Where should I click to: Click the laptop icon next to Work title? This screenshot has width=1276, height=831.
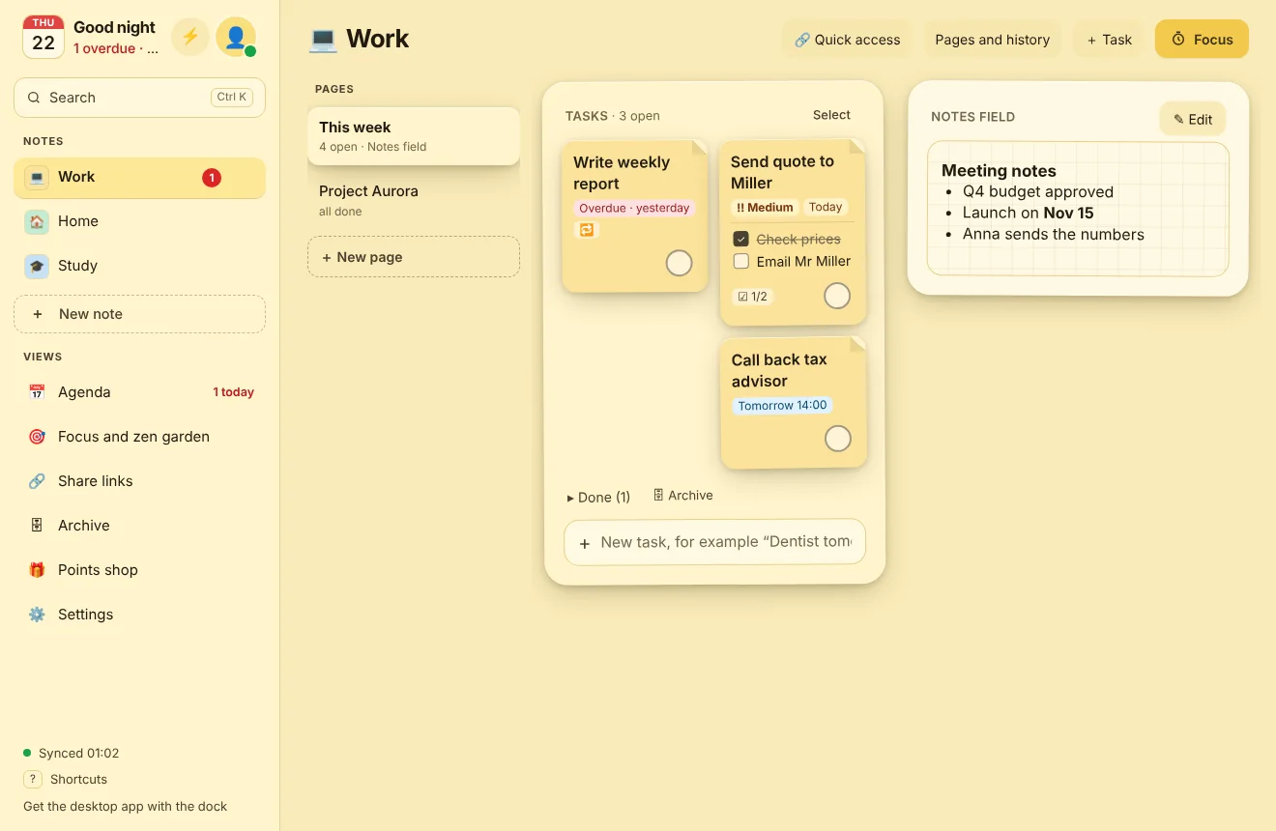[x=322, y=40]
